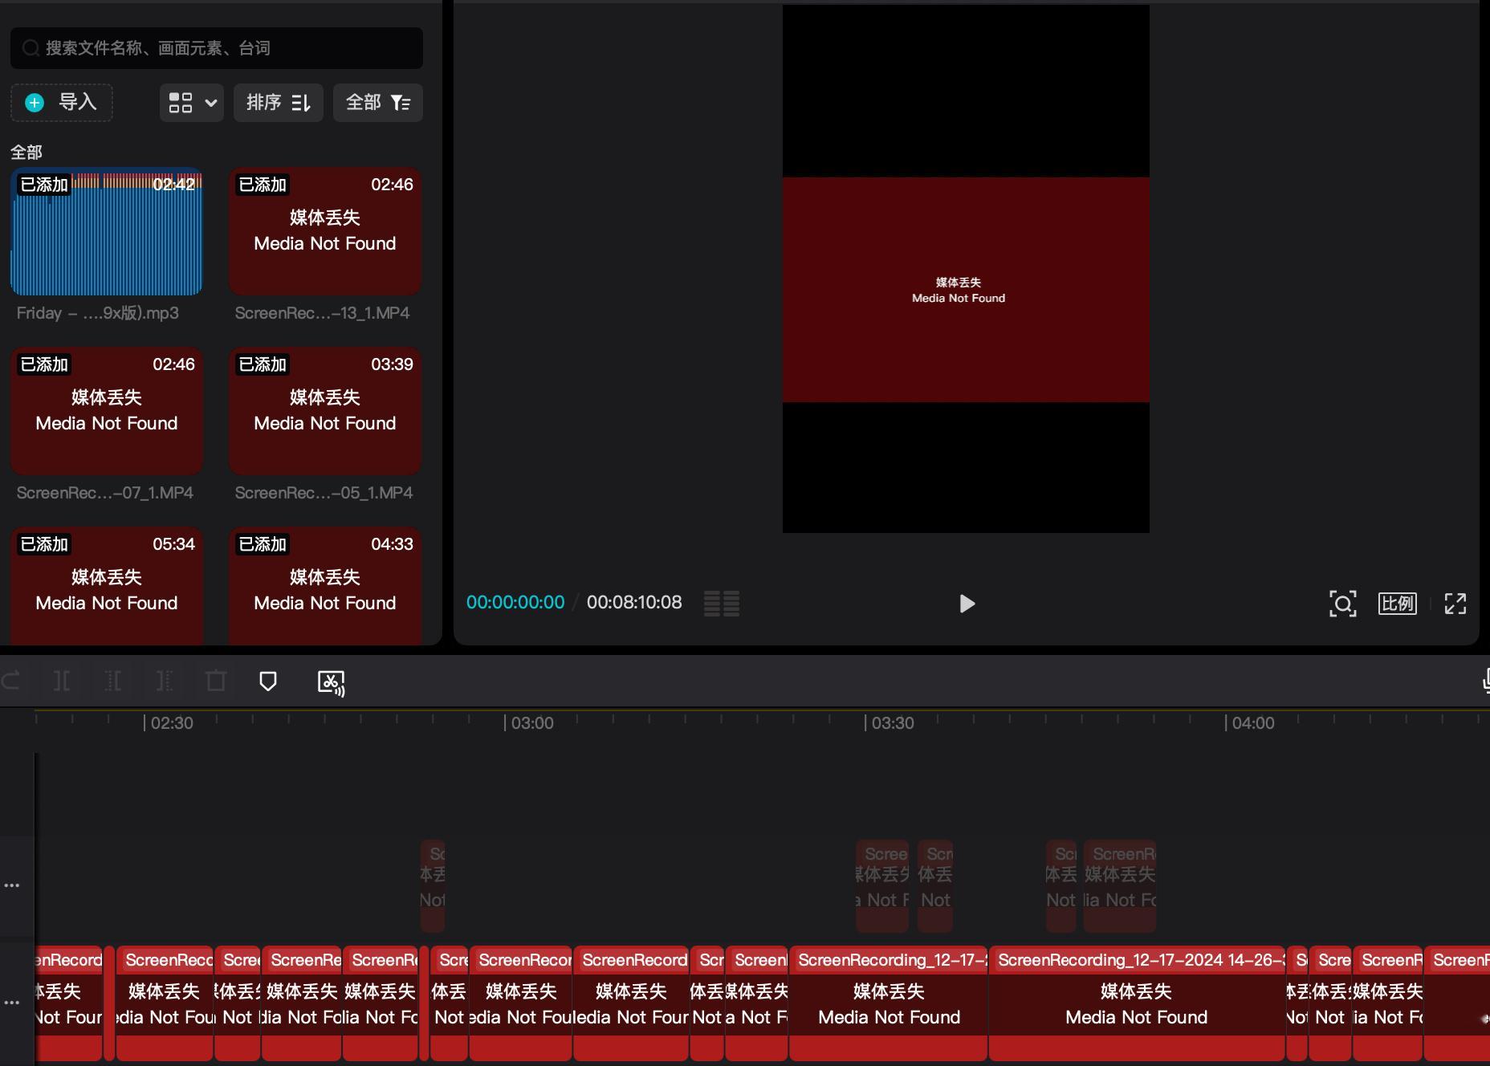This screenshot has height=1066, width=1490.
Task: Click the 03:00 mark on the timeline ruler
Action: 532,723
